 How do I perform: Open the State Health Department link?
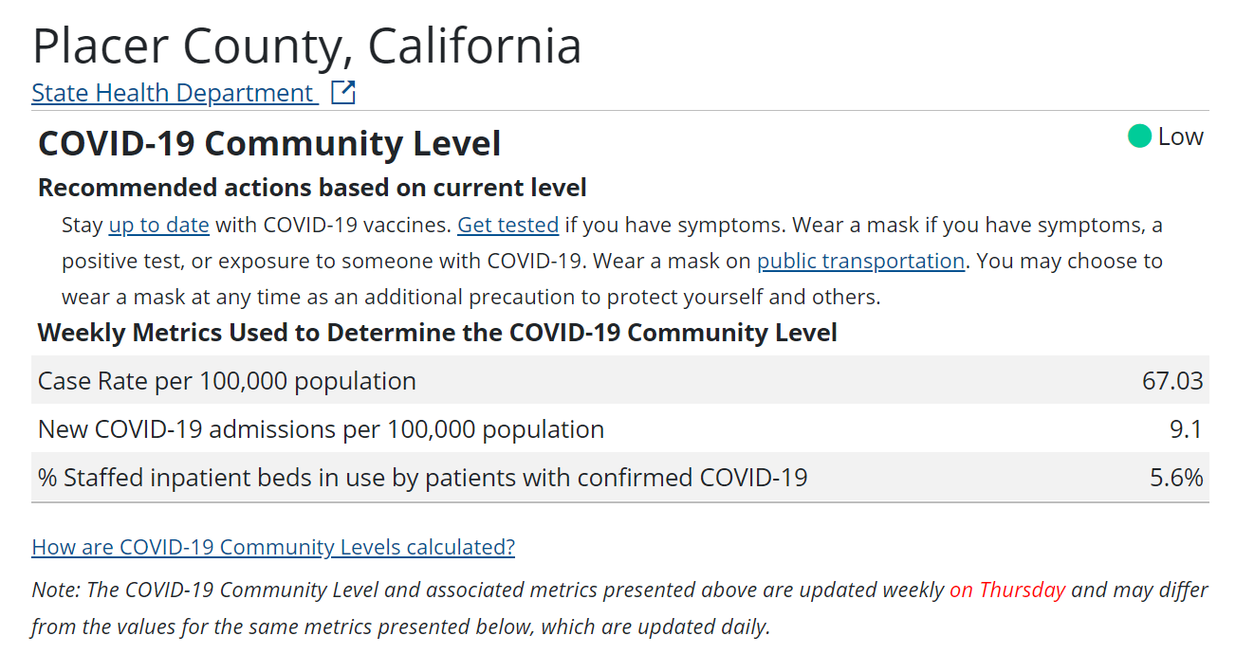click(173, 93)
